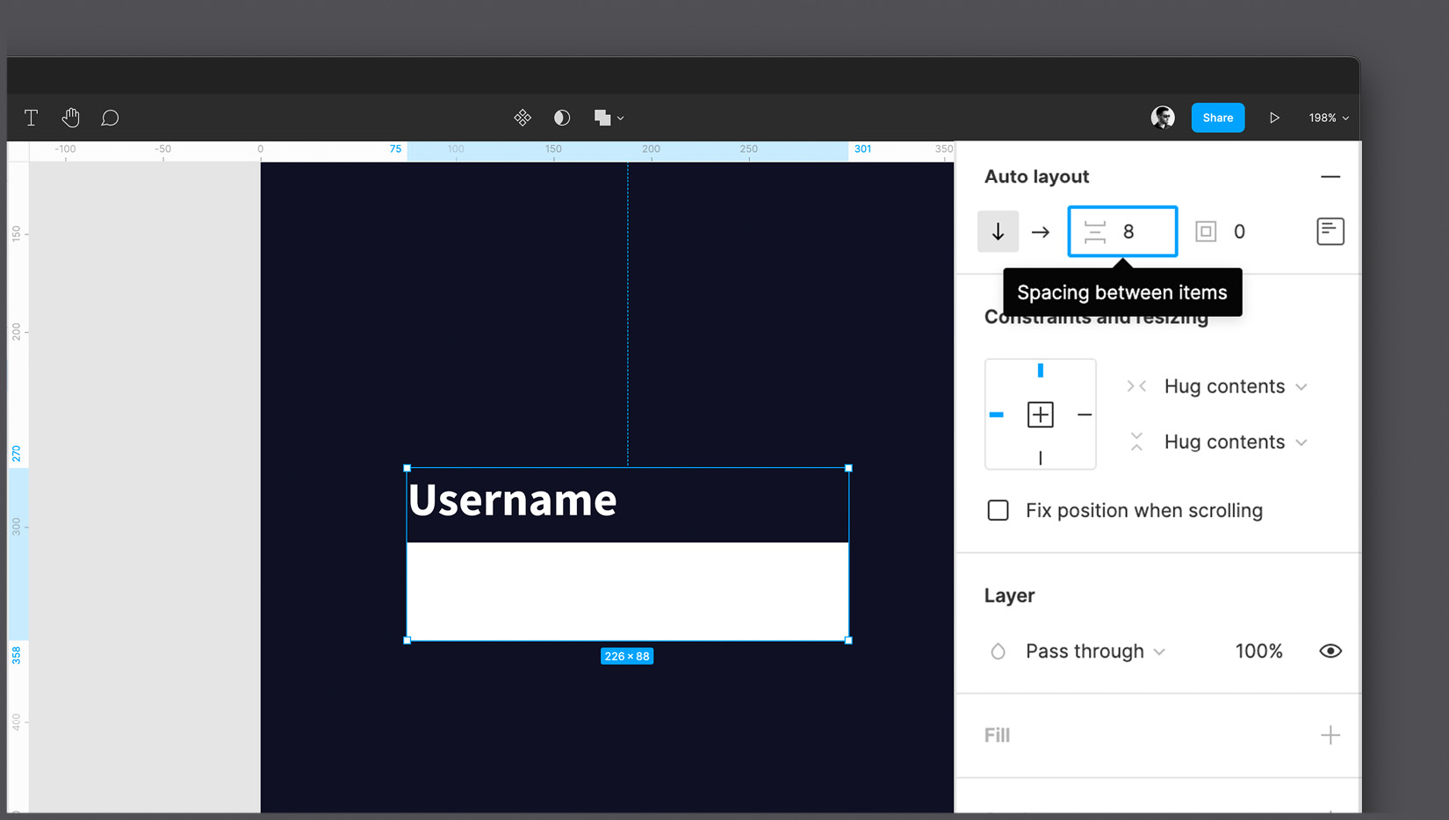Click the Share button
This screenshot has width=1449, height=820.
click(1217, 117)
